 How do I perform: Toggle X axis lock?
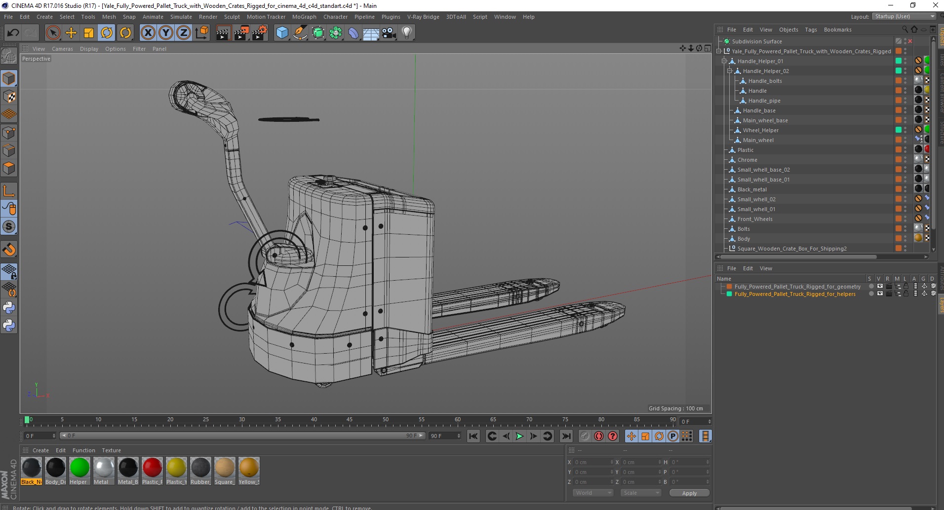point(148,33)
